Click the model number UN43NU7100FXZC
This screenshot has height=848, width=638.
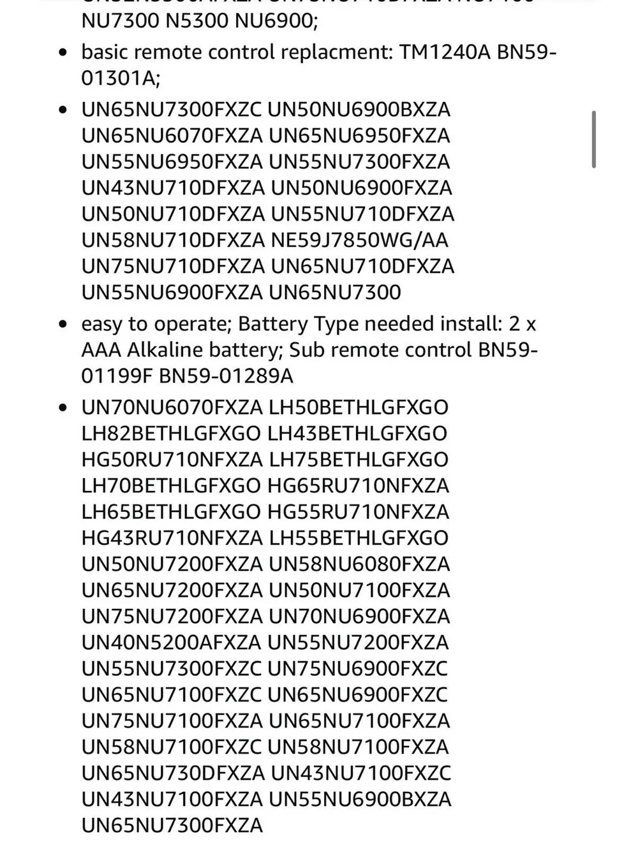coord(361,773)
